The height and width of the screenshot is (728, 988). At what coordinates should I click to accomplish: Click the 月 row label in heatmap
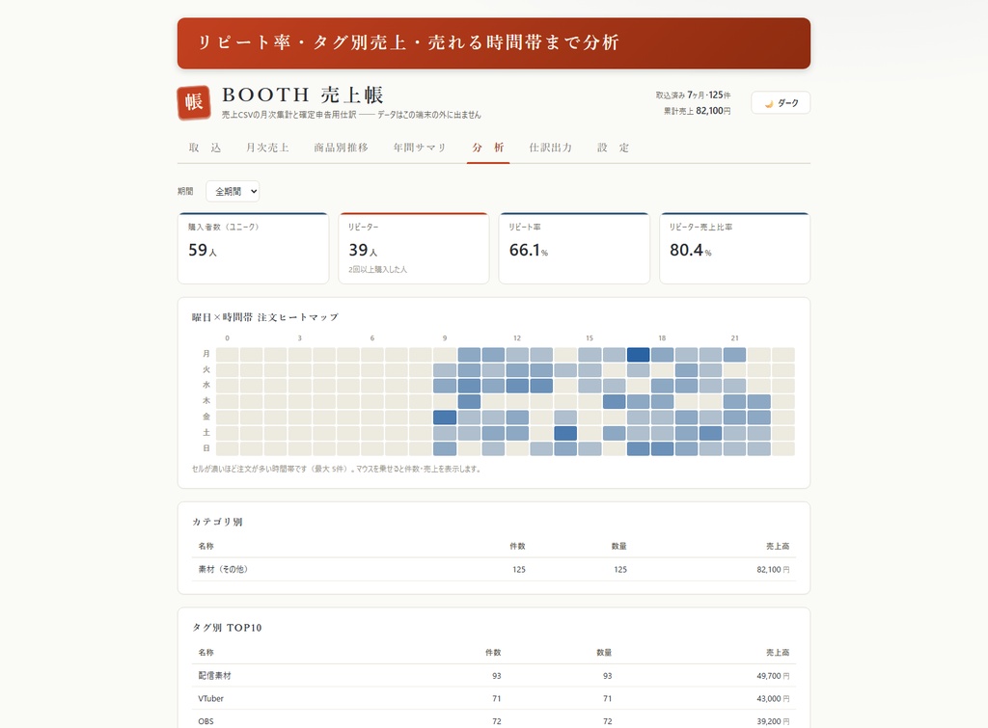pyautogui.click(x=206, y=354)
